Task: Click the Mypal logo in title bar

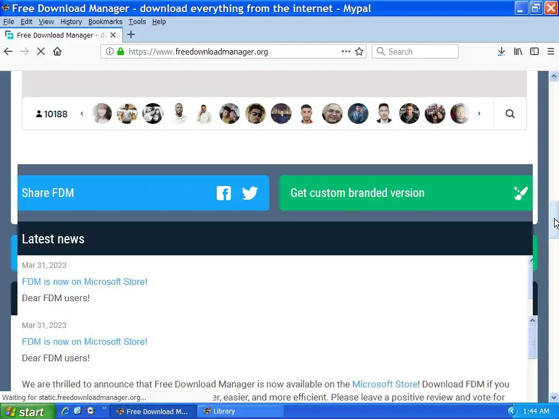Action: 5,8
